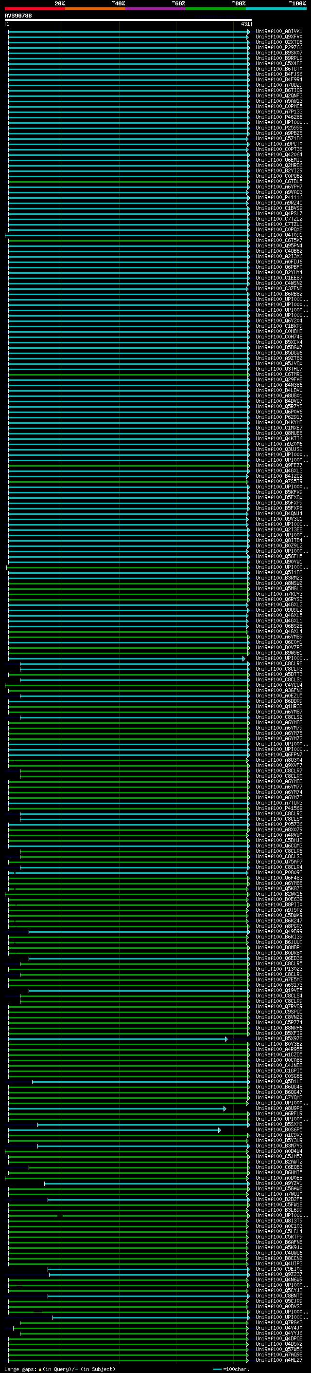Select the cyan UniRef100_C9EI05 alignment bar
This screenshot has width=311, height=1373.
(x=147, y=1269)
